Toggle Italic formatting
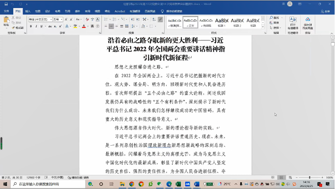 [x=36, y=27]
